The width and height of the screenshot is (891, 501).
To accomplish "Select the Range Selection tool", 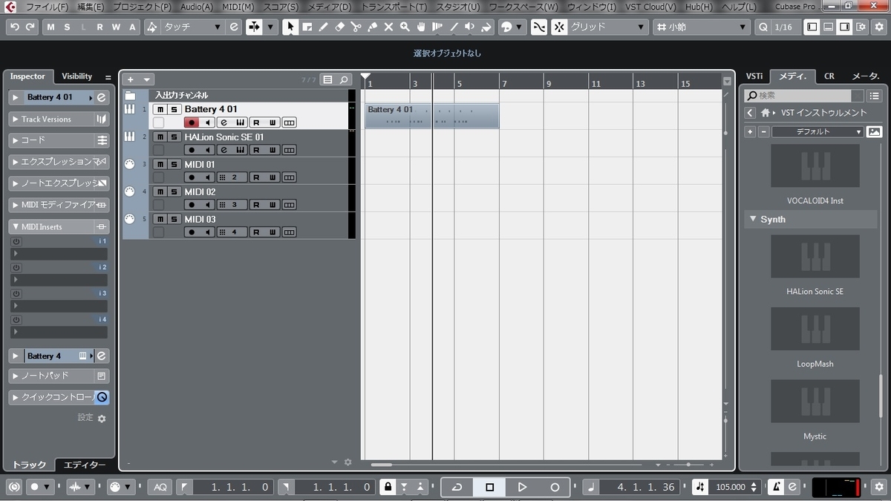I will coord(307,27).
